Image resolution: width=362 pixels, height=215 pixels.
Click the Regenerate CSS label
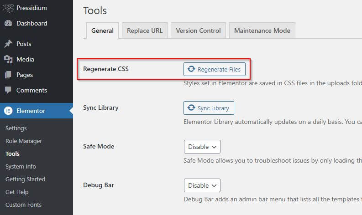point(106,69)
